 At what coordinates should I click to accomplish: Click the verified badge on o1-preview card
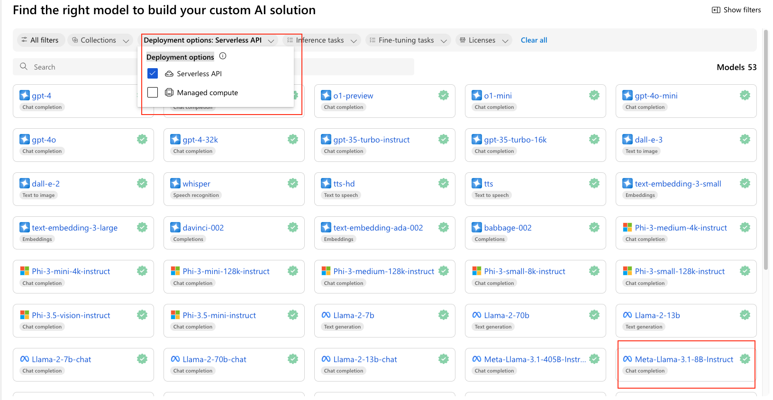pos(444,95)
